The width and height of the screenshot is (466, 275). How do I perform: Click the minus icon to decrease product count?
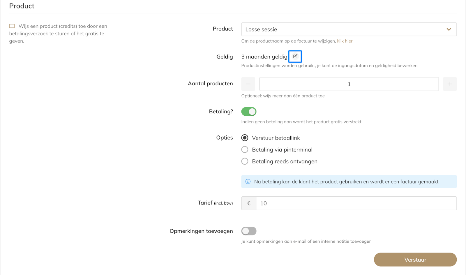click(x=248, y=84)
